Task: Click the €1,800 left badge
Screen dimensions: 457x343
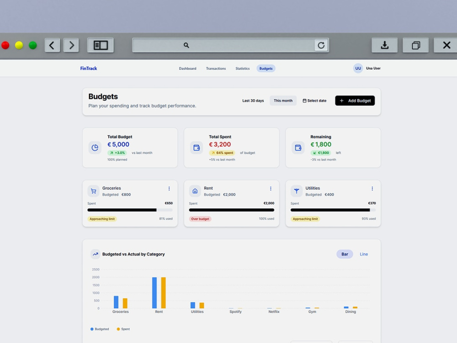Action: click(321, 153)
